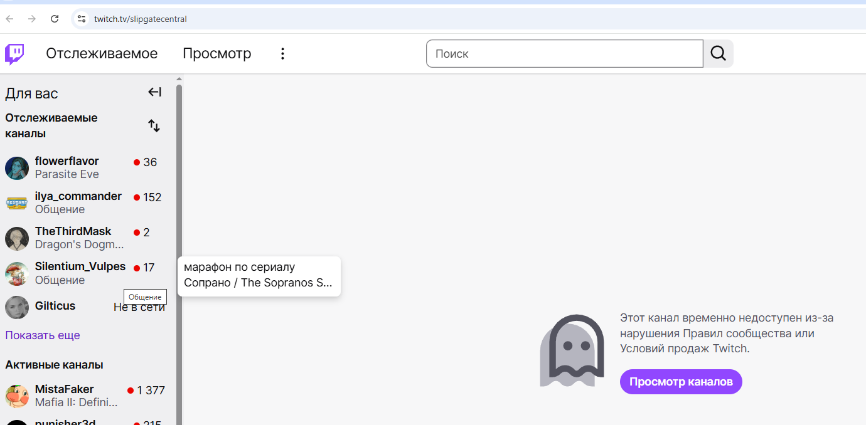Open the Просмотр tab
This screenshot has width=866, height=425.
coord(217,54)
